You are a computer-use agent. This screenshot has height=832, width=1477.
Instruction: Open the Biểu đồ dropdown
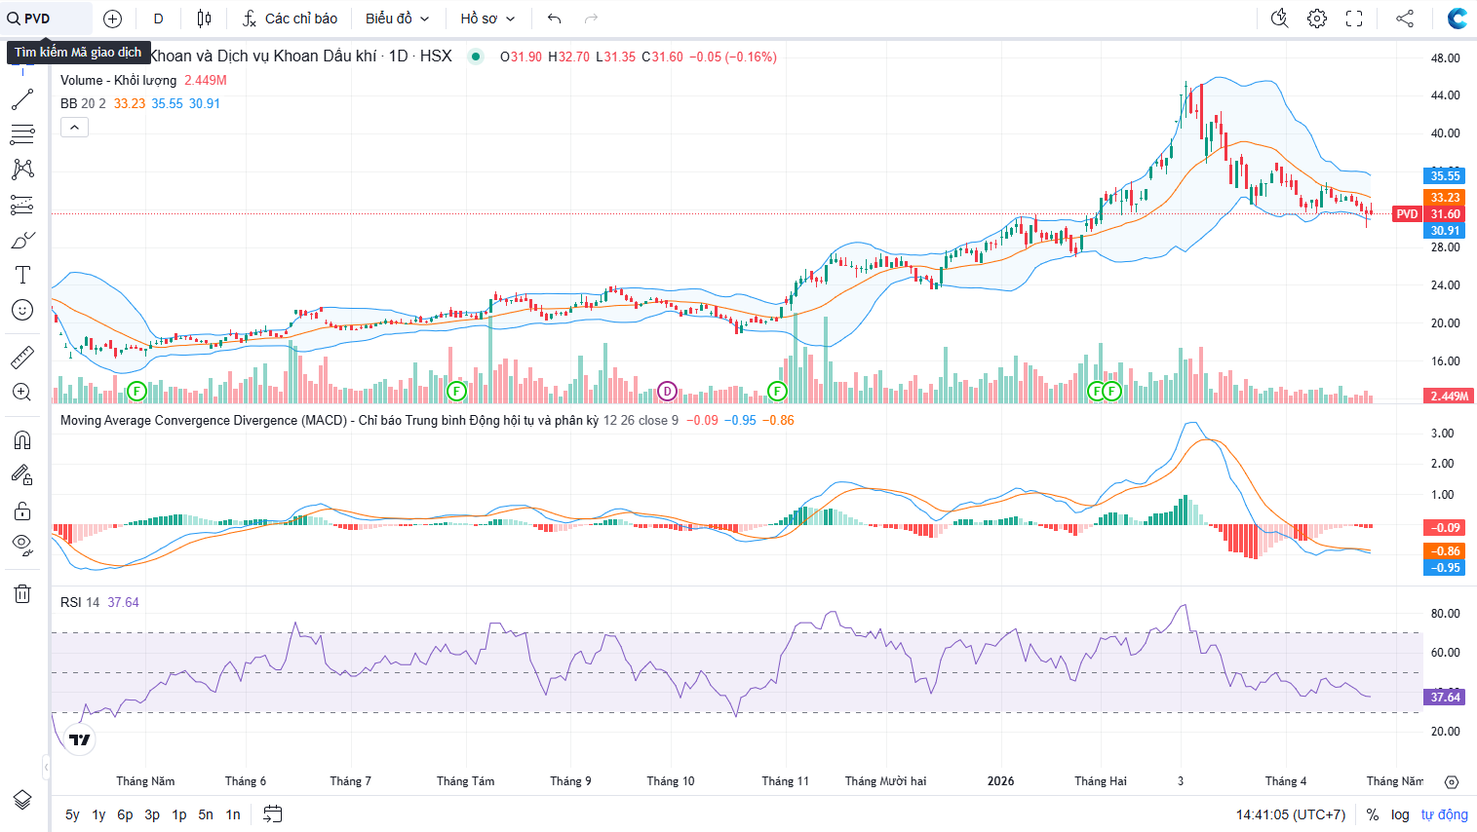397,19
